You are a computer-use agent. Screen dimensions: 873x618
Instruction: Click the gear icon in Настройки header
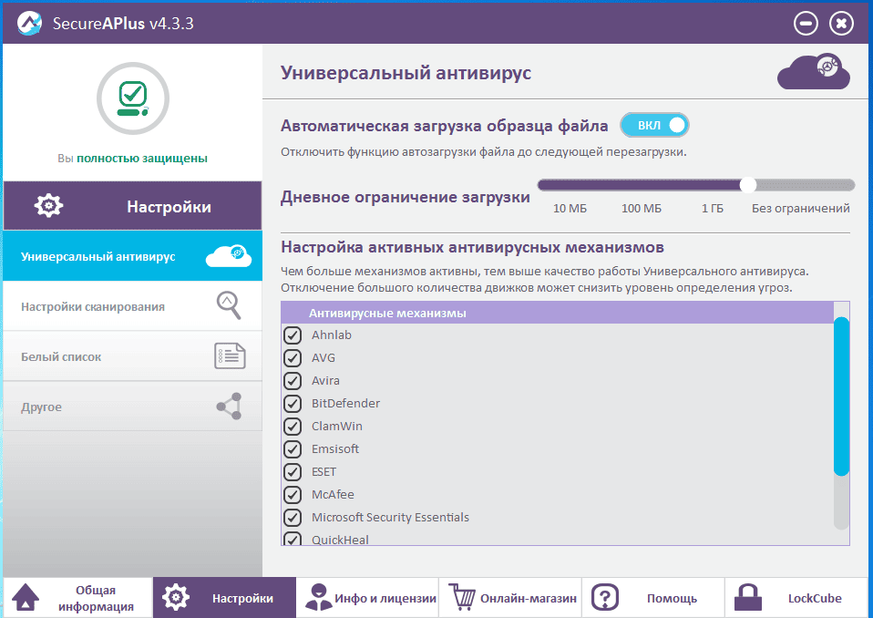tap(48, 206)
